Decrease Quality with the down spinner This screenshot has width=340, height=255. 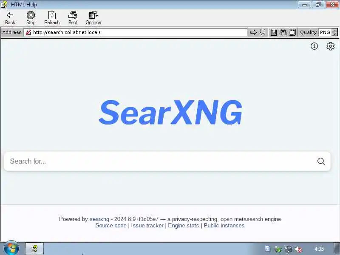(x=335, y=34)
